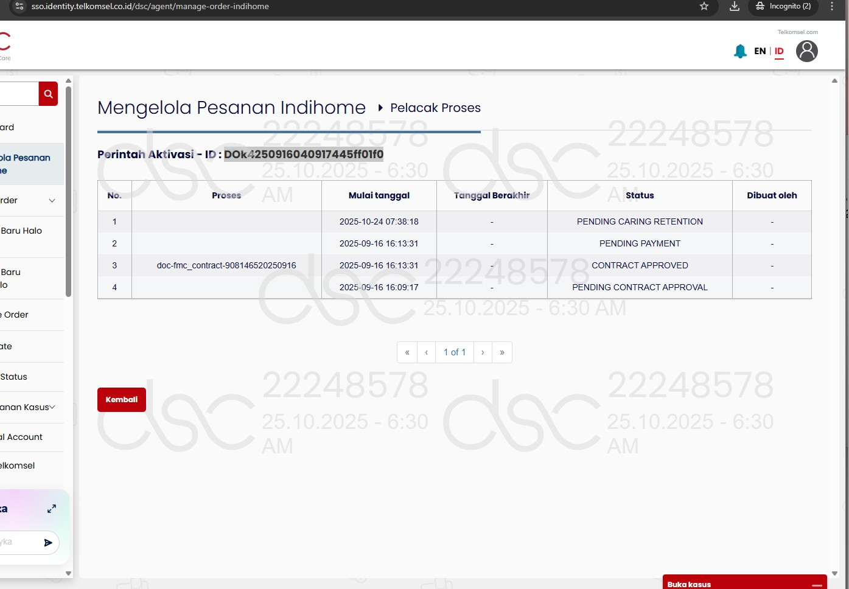Screen dimensions: 849x589
Task: Click the Mengelola Pesanan Indihome heading
Action: (231, 108)
